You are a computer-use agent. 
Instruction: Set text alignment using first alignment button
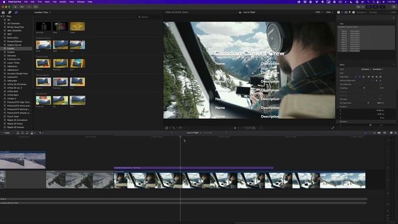click(x=356, y=77)
